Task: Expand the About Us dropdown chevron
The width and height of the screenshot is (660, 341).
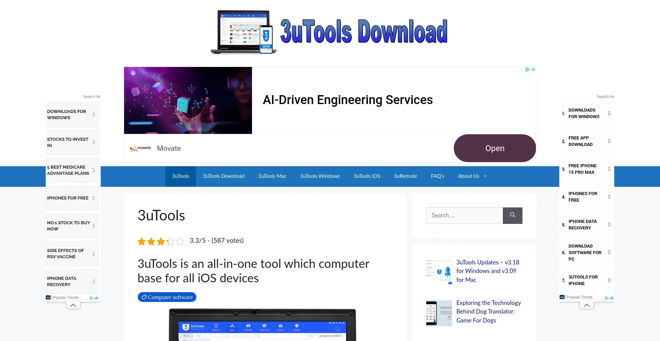Action: click(x=485, y=176)
